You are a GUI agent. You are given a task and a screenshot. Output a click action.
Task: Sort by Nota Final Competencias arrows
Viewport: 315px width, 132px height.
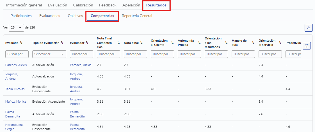118,43
